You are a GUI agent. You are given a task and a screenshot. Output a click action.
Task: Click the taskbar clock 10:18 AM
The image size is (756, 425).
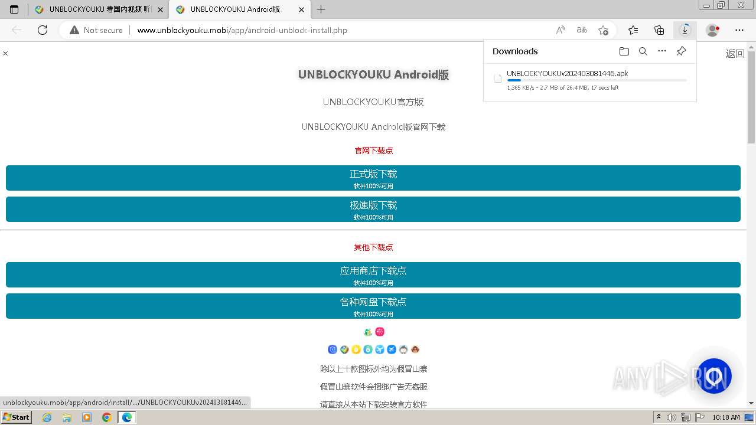point(726,417)
